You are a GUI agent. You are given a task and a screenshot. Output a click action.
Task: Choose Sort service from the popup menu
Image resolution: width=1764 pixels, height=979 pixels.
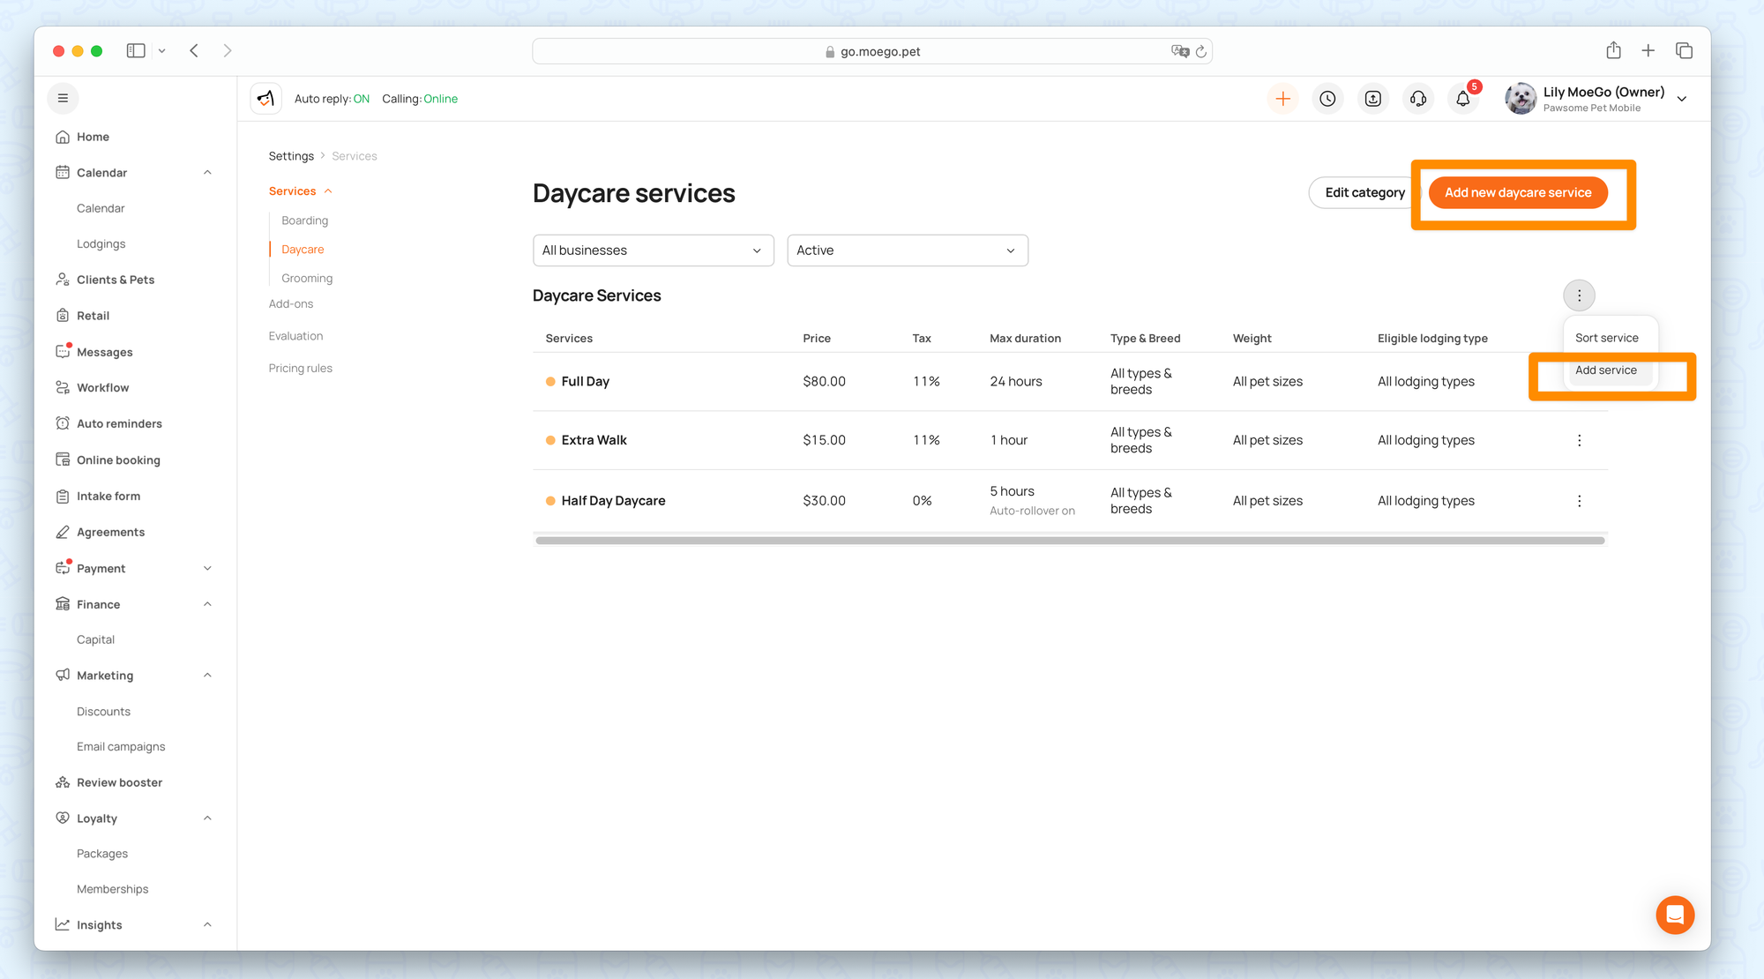(x=1606, y=338)
